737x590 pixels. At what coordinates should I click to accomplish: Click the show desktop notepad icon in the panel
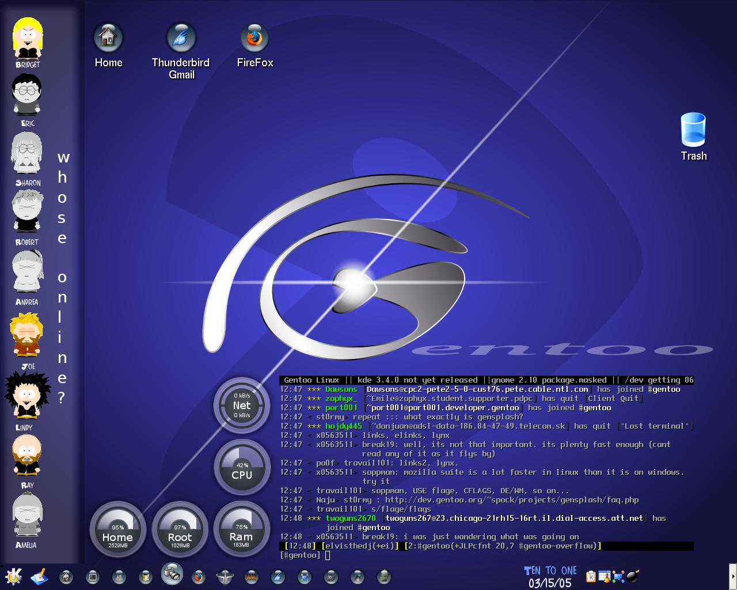pos(39,576)
